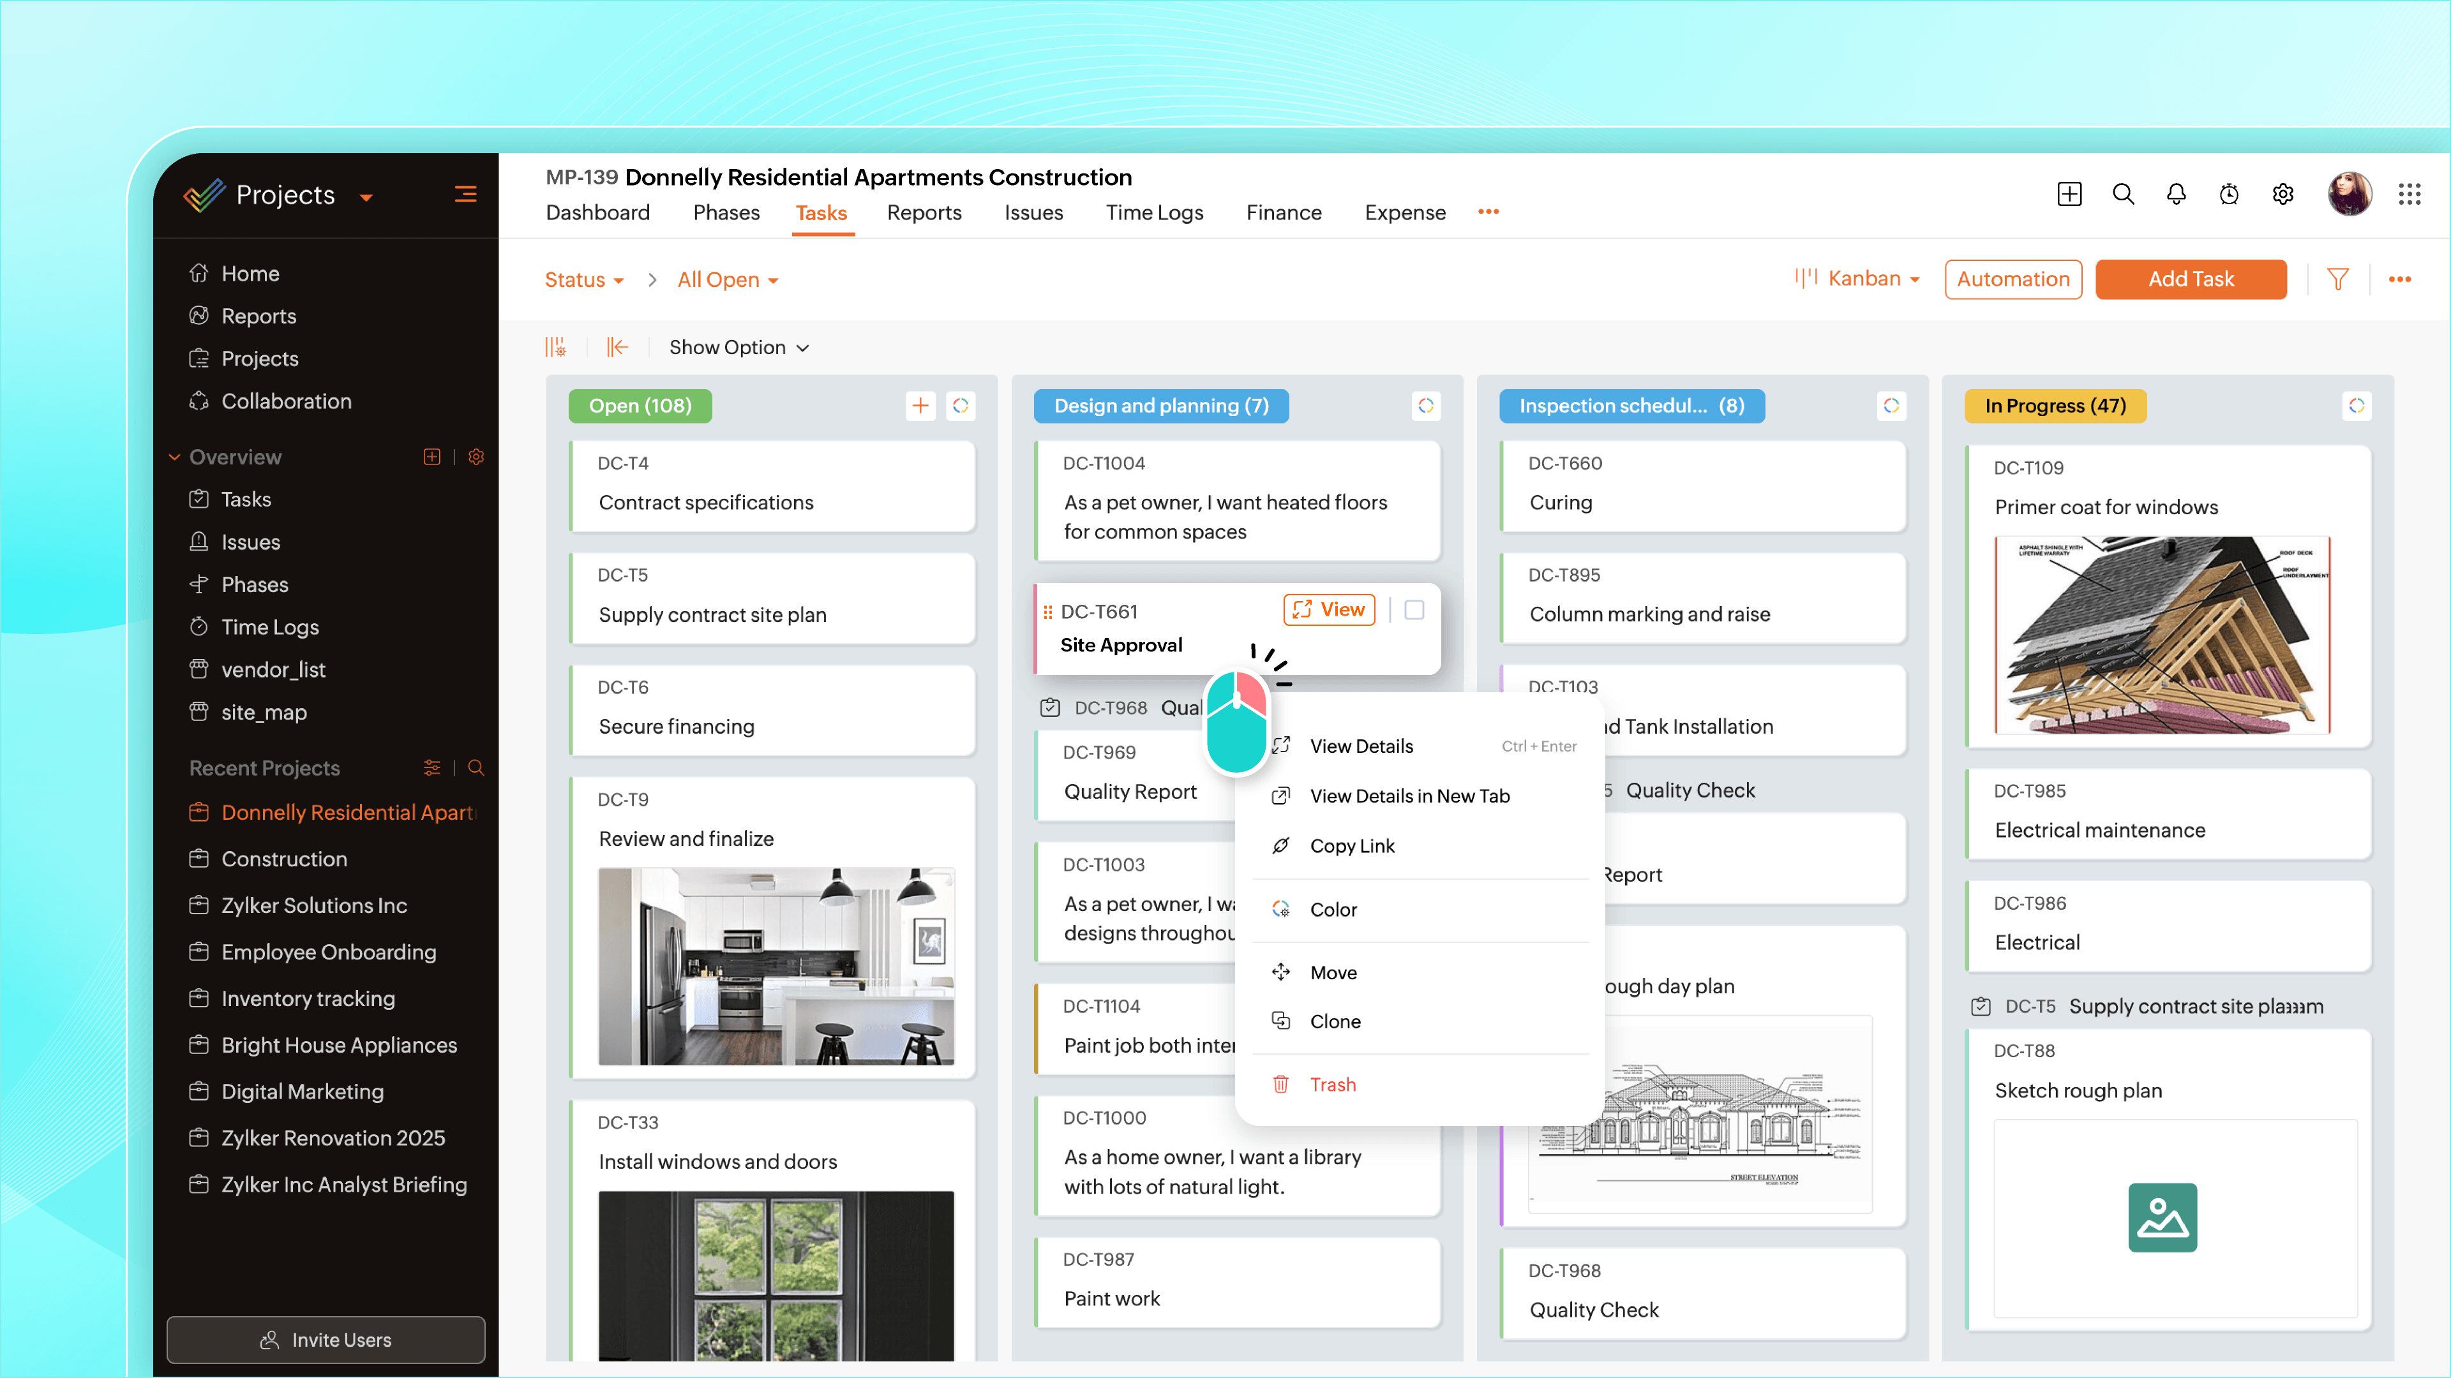
Task: Open settings with the gear icon
Action: [x=2282, y=193]
